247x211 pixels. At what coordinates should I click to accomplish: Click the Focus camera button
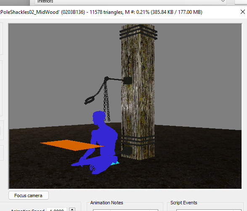coord(29,195)
